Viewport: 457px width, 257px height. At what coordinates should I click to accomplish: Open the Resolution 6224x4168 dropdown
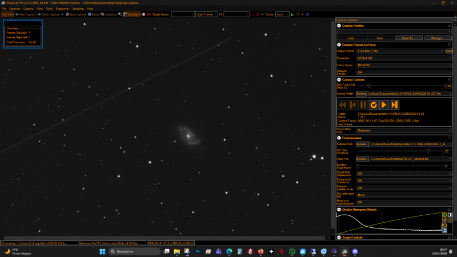(x=404, y=58)
